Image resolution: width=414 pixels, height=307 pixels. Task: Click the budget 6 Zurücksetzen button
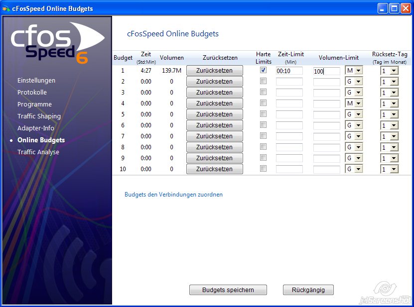(215, 125)
